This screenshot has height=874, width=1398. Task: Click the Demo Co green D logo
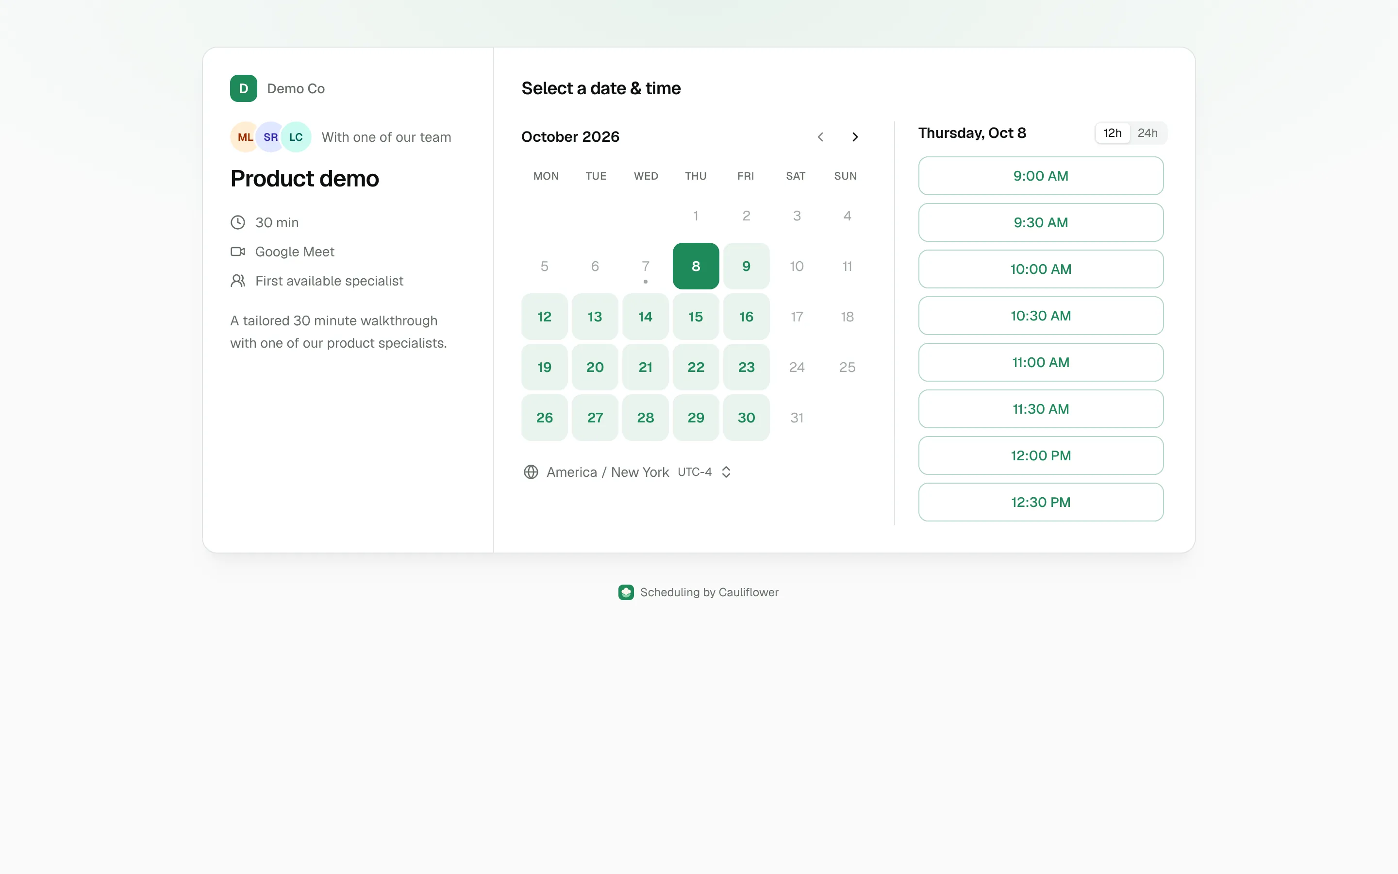tap(243, 88)
